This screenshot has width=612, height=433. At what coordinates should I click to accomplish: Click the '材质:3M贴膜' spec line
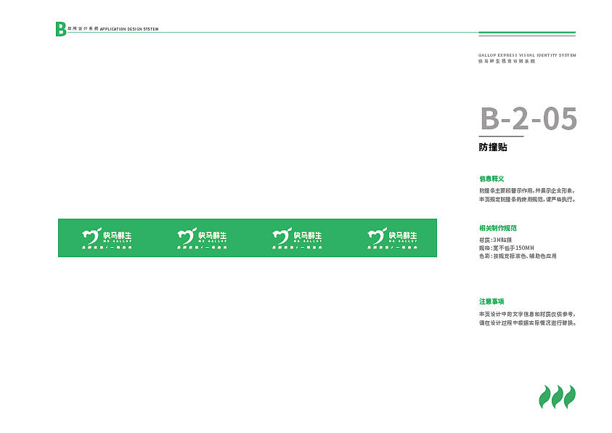[x=495, y=240]
